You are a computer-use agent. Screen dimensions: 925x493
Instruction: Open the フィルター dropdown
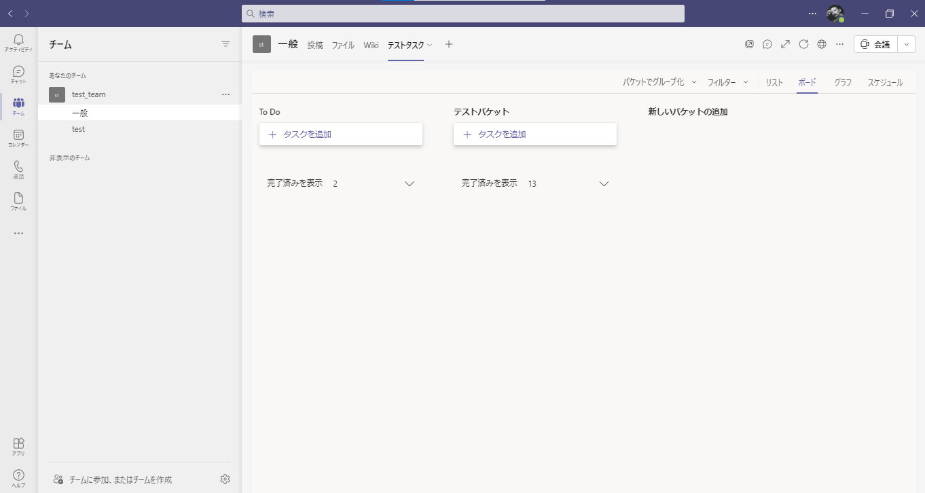click(727, 82)
